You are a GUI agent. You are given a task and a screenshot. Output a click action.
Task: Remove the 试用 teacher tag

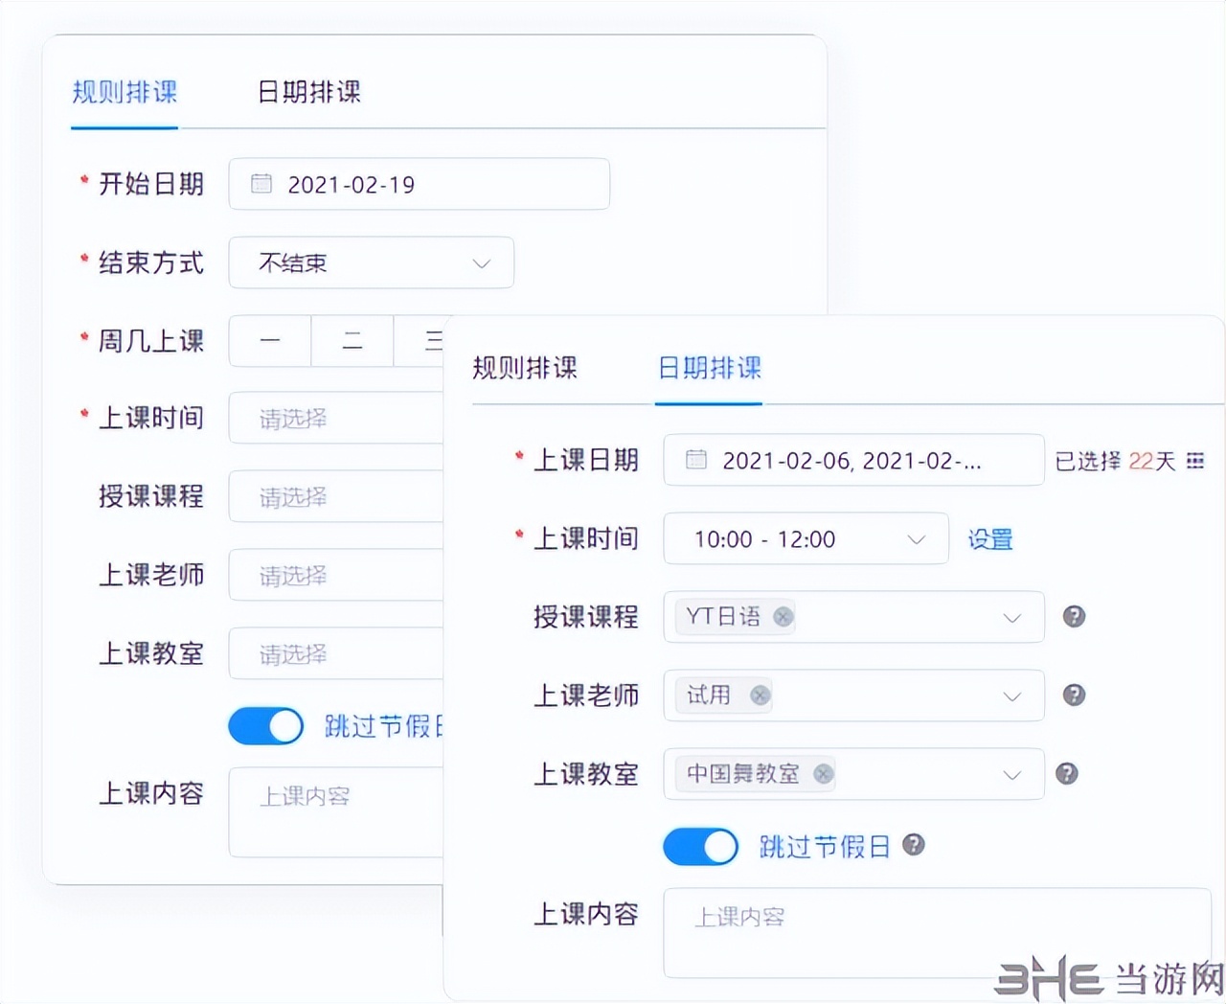click(x=759, y=696)
